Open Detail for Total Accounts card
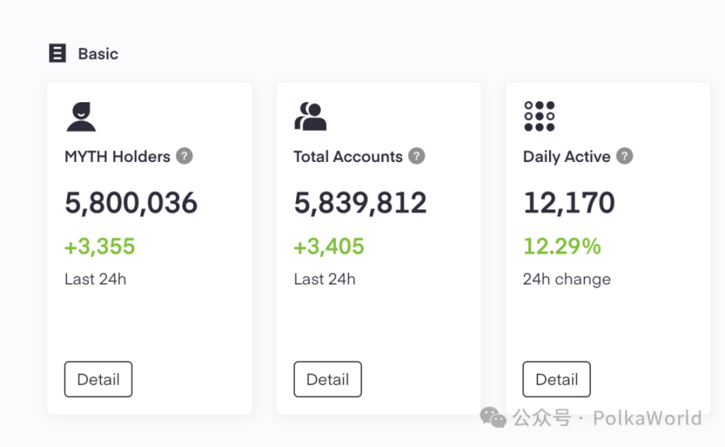 coord(327,379)
